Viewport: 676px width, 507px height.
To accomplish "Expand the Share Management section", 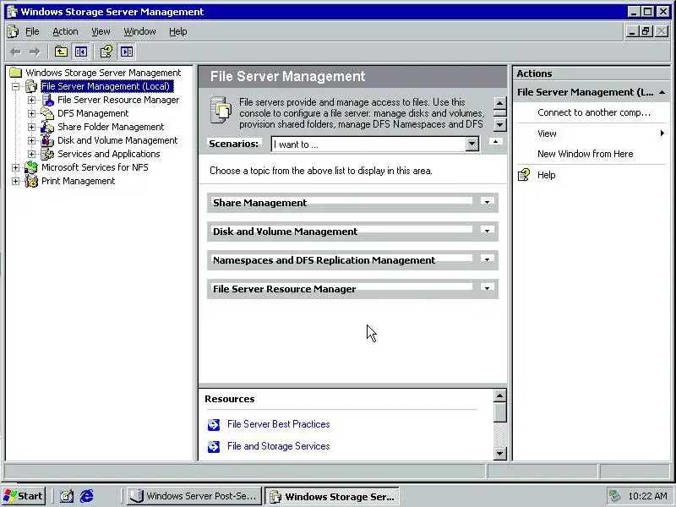I will pyautogui.click(x=488, y=202).
